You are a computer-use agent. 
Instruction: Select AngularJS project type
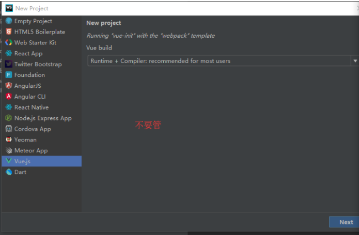pyautogui.click(x=41, y=85)
